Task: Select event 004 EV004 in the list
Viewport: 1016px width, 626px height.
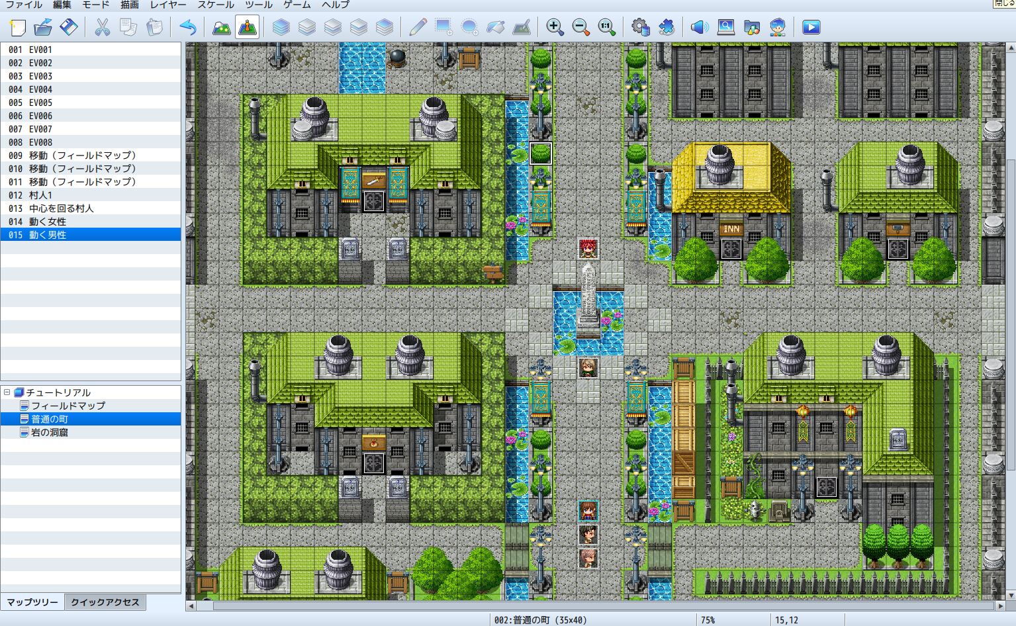Action: click(x=91, y=89)
